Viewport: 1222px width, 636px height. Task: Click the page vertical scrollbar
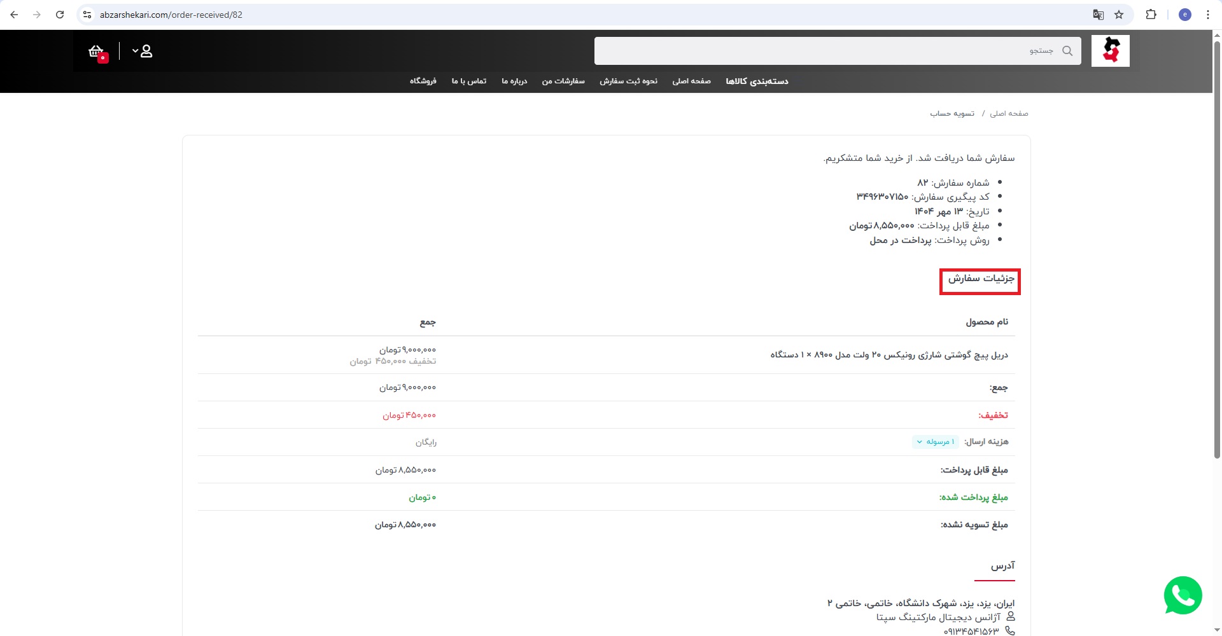(x=1217, y=254)
